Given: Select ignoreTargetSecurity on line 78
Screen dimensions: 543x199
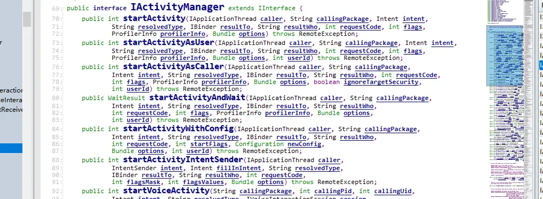Looking at the screenshot, I should coord(381,82).
